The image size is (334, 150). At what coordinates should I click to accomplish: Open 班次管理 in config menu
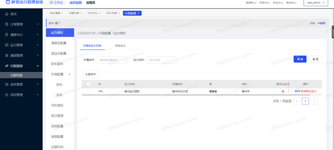[x=57, y=116]
